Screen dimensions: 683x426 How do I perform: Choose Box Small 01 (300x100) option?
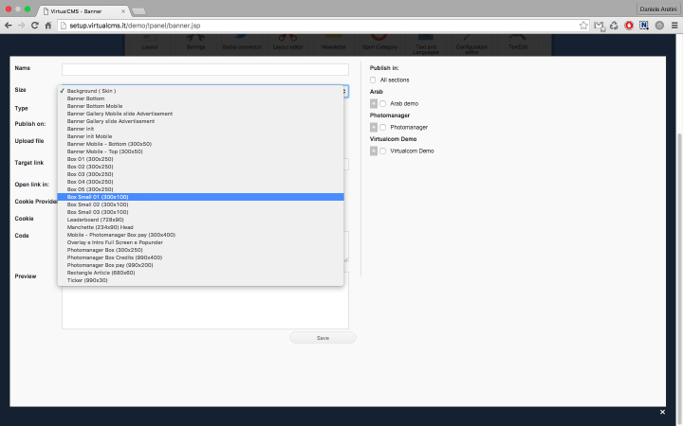point(98,197)
